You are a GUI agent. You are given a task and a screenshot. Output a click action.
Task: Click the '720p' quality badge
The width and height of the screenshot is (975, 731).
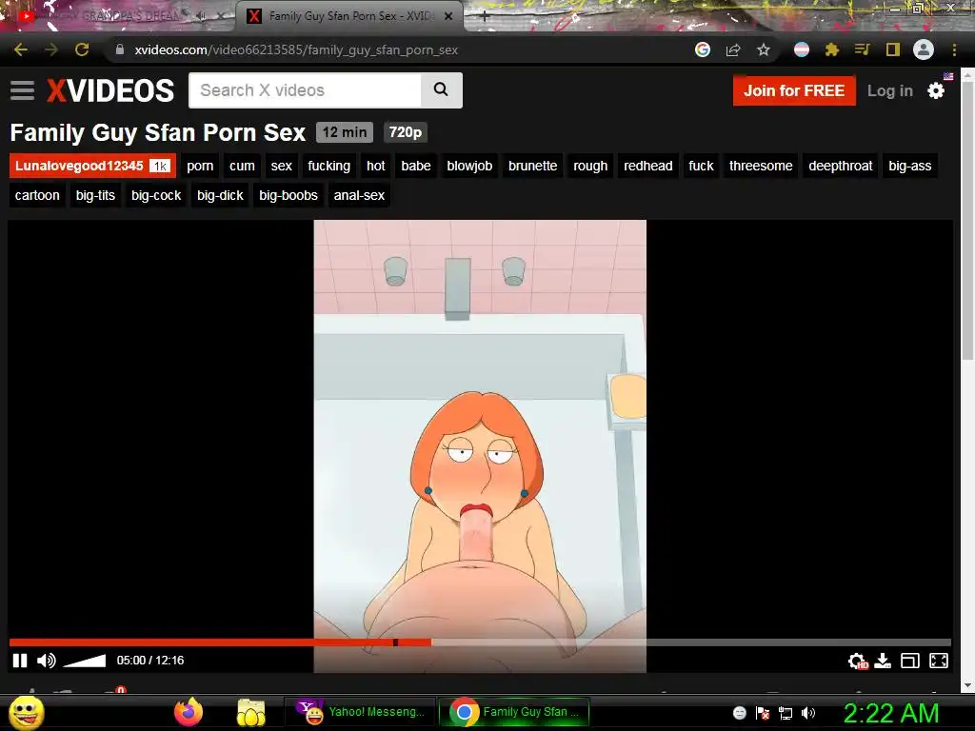(x=405, y=132)
